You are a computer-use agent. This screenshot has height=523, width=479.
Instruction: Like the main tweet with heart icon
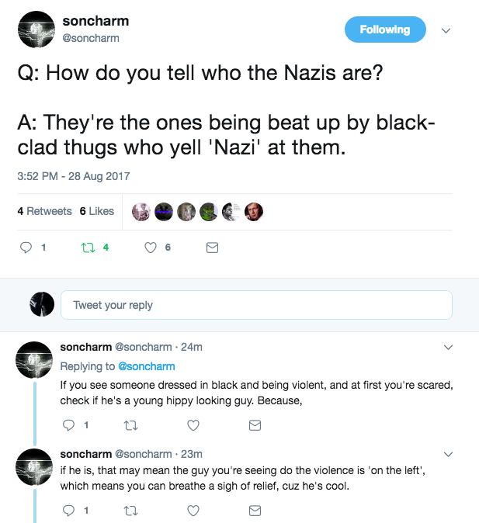pos(151,248)
